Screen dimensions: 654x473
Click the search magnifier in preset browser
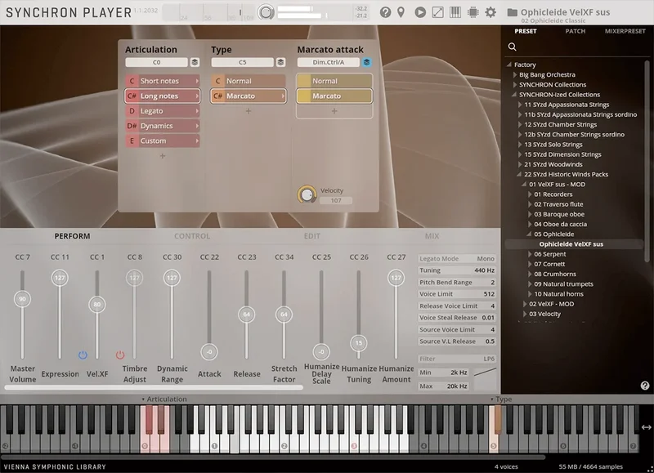tap(513, 47)
